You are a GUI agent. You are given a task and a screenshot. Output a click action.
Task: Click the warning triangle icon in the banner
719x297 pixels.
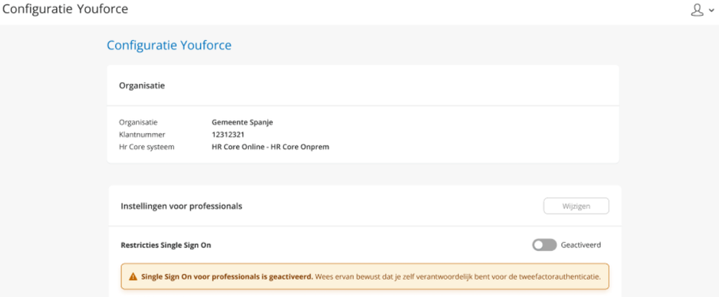(132, 276)
